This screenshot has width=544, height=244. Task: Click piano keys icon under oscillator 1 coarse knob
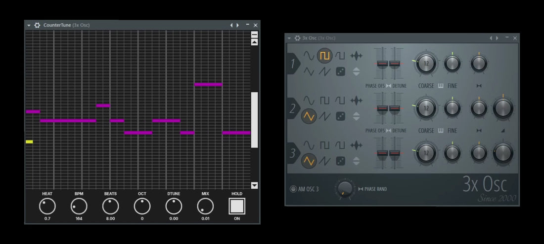(441, 86)
